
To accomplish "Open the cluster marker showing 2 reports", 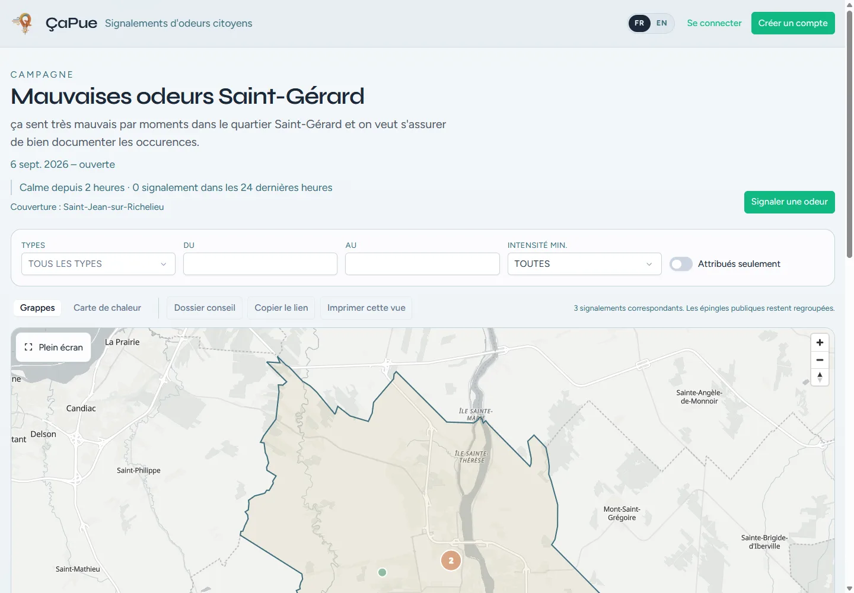I will coord(451,560).
